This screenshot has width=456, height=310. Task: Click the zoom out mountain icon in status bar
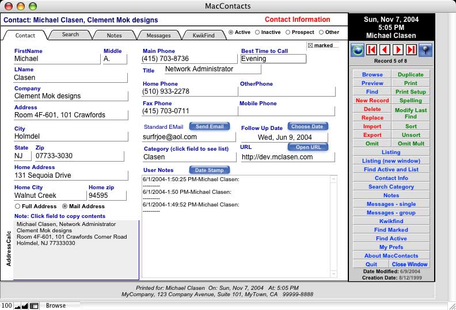tap(17, 306)
